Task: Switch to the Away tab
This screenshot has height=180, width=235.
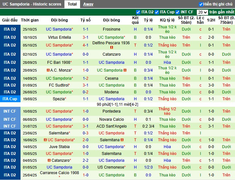Action: tap(88, 4)
